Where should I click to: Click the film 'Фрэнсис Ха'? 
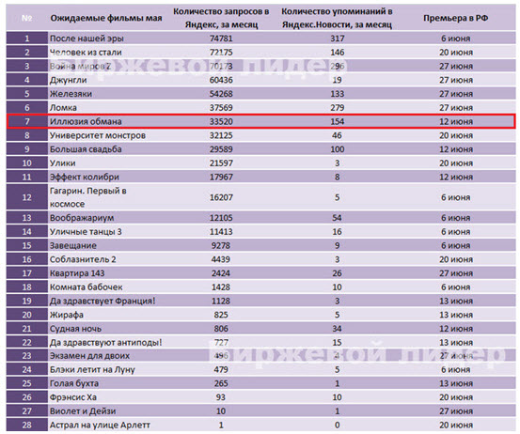click(x=73, y=397)
